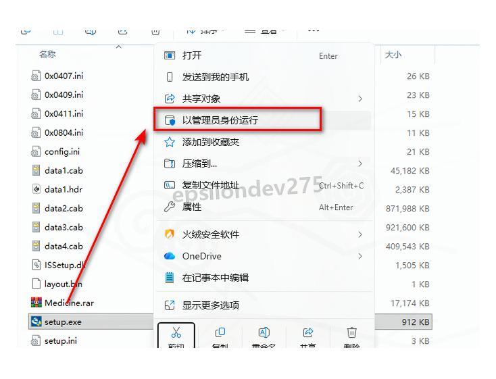496x379 pixels.
Task: Select 显示更多选项 menu entry
Action: tap(264, 305)
